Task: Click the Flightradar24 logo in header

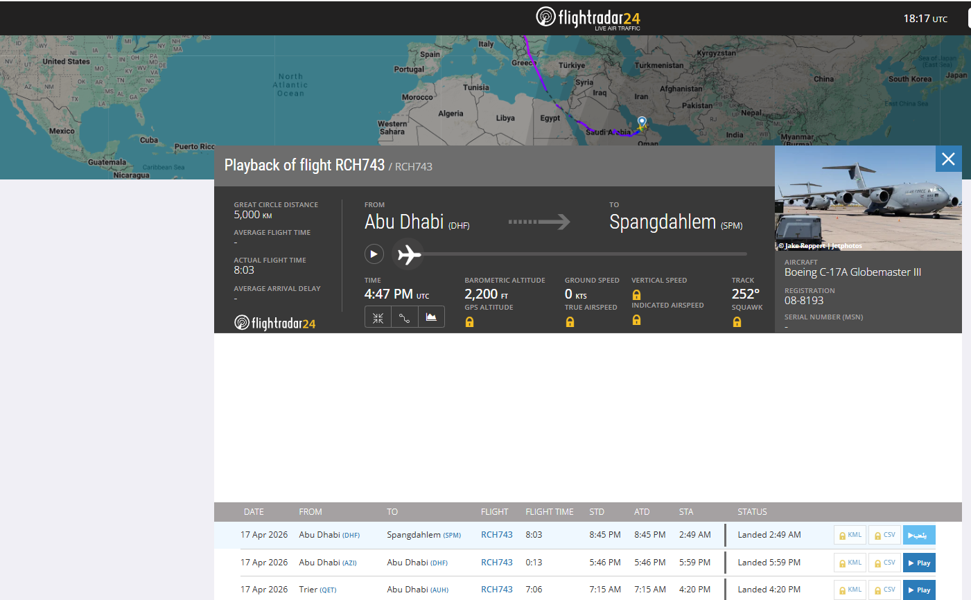Action: [588, 18]
